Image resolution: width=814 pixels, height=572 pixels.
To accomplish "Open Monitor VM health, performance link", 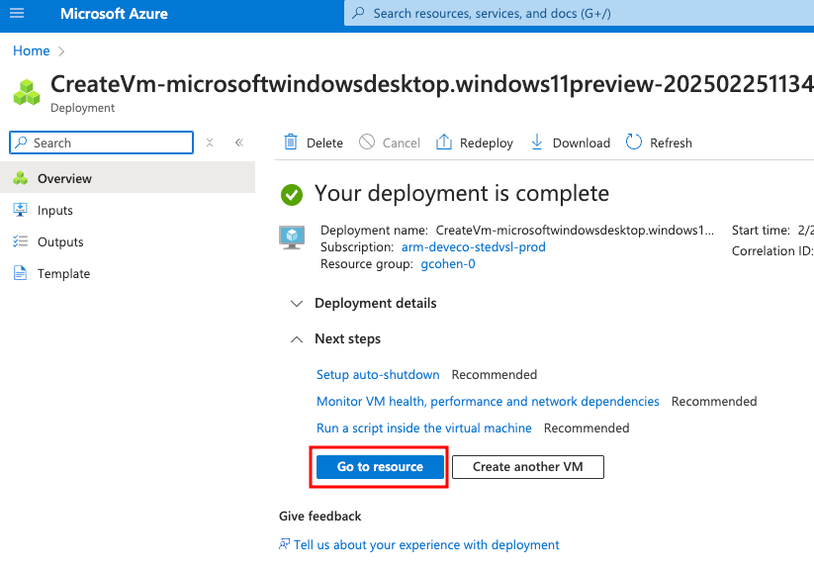I will pyautogui.click(x=488, y=401).
